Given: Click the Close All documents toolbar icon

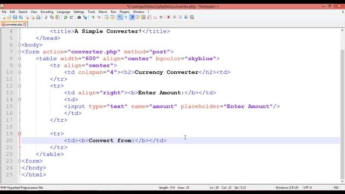Looking at the screenshot, I should tap(32, 17).
